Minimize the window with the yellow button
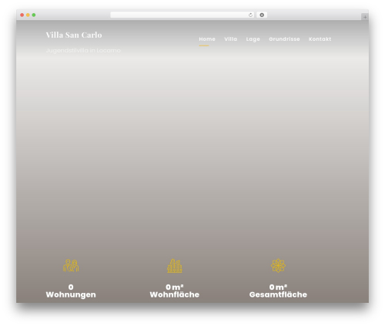This screenshot has width=385, height=326. [28, 15]
